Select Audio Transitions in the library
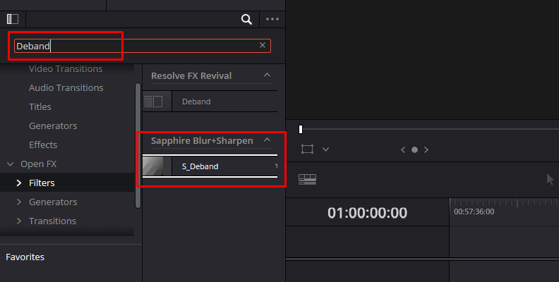The width and height of the screenshot is (559, 282). (66, 87)
